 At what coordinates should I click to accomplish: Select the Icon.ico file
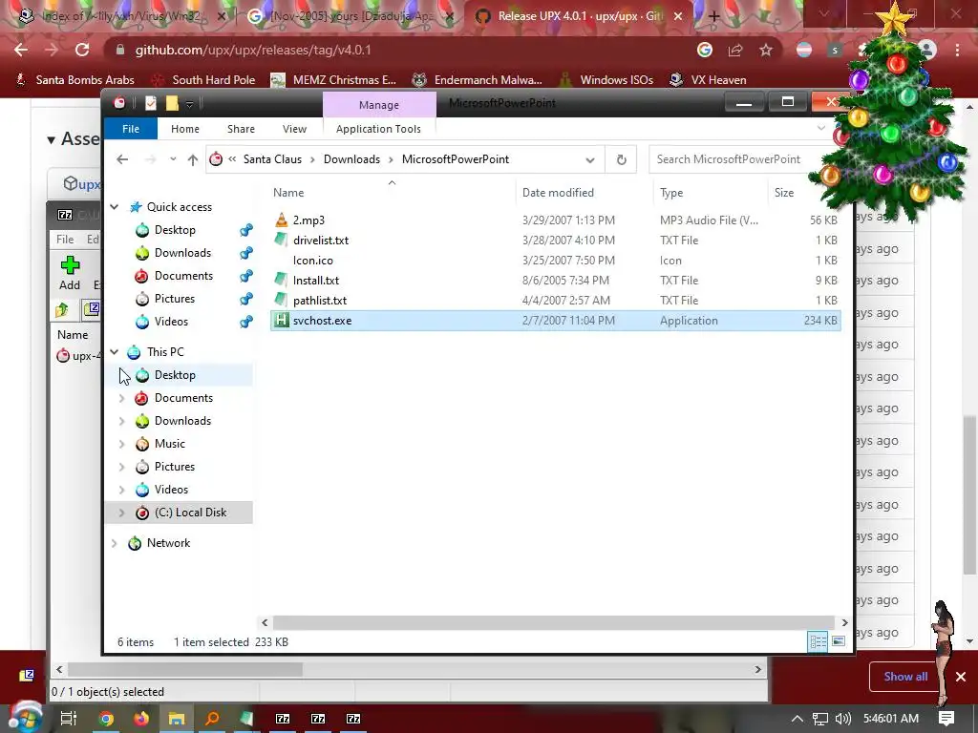(x=555, y=260)
